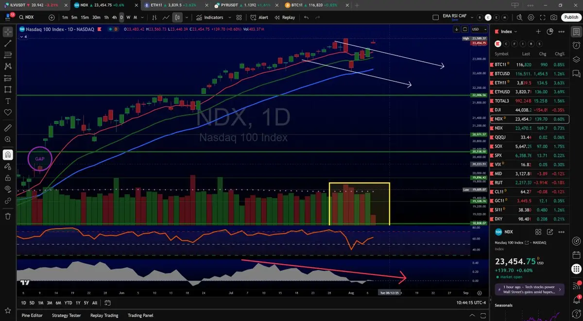The height and width of the screenshot is (321, 583).
Task: Click the favorites star in the left toolbar
Action: pyautogui.click(x=8, y=310)
